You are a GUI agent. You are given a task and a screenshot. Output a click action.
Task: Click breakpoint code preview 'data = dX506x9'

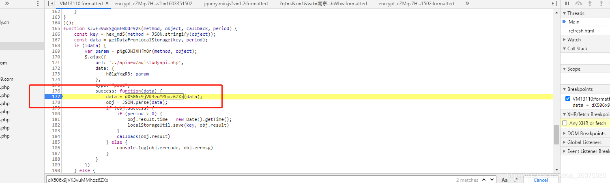coord(591,105)
